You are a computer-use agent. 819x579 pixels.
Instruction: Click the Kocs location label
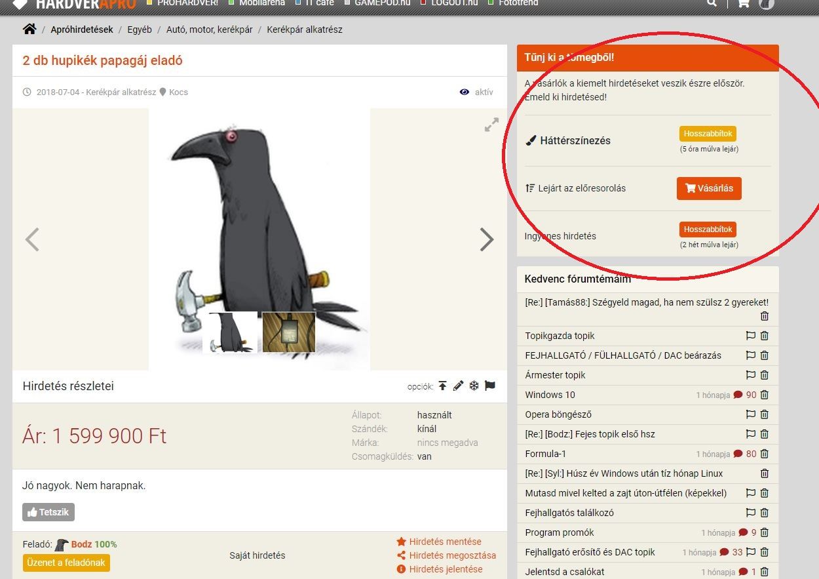pos(178,92)
